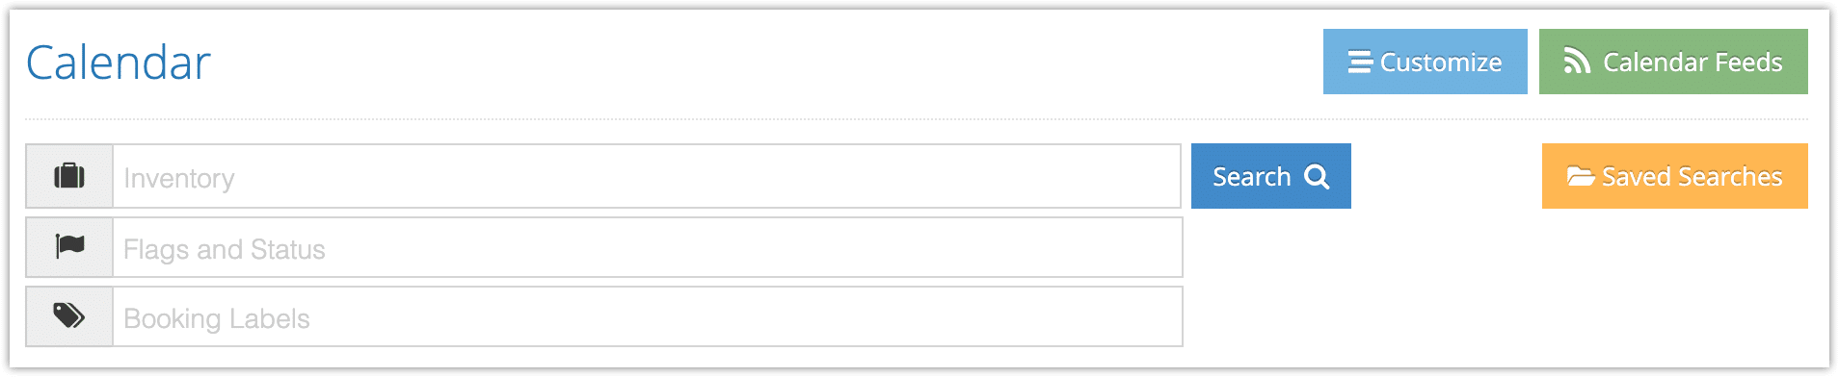
Task: Focus the Inventory filter field
Action: pos(647,176)
